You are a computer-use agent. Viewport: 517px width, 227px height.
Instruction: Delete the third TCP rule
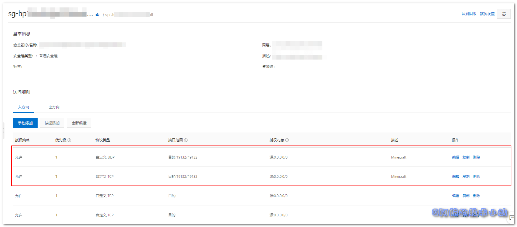click(x=476, y=196)
